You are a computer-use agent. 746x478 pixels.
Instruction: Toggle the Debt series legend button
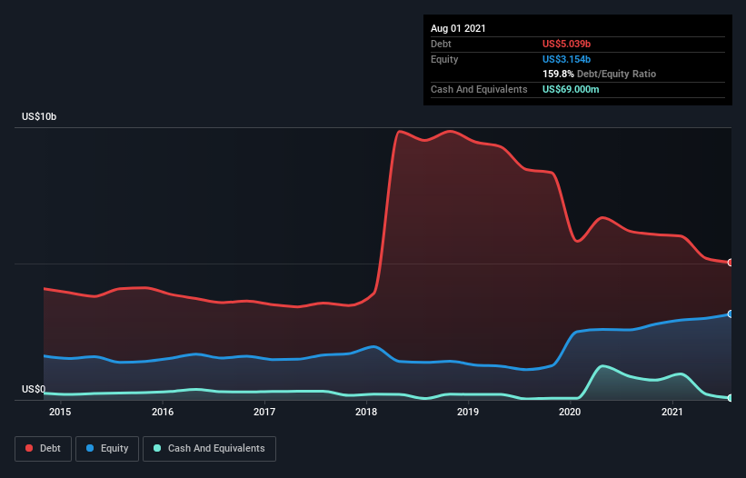point(44,449)
